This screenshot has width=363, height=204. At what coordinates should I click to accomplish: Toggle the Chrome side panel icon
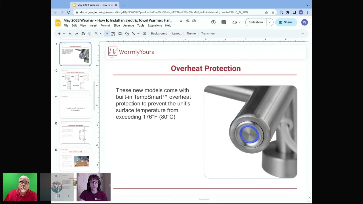pyautogui.click(x=294, y=12)
